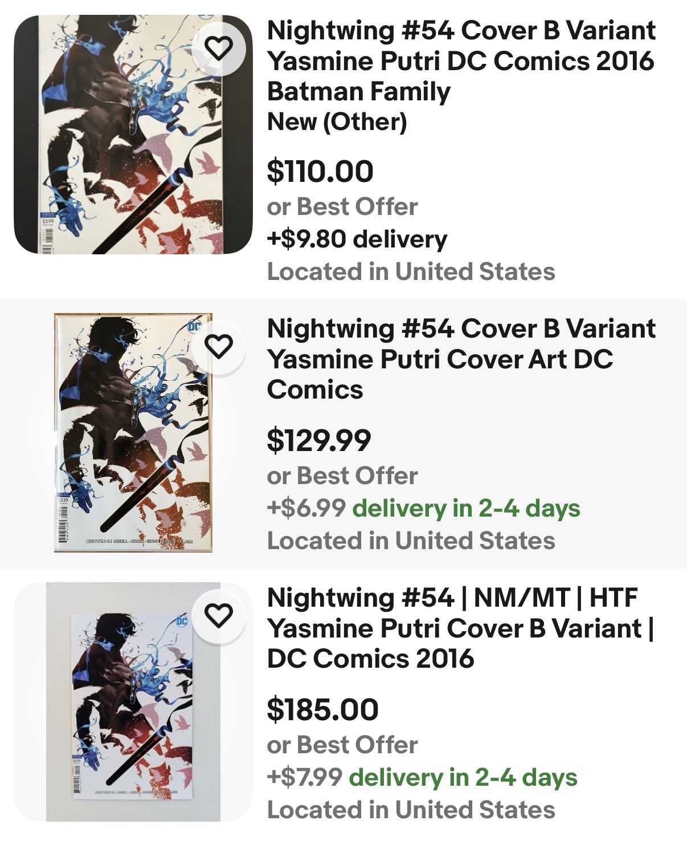Viewport: 687px width, 861px height.
Task: Select 'or Best Offer' under $110.00
Action: coord(342,206)
